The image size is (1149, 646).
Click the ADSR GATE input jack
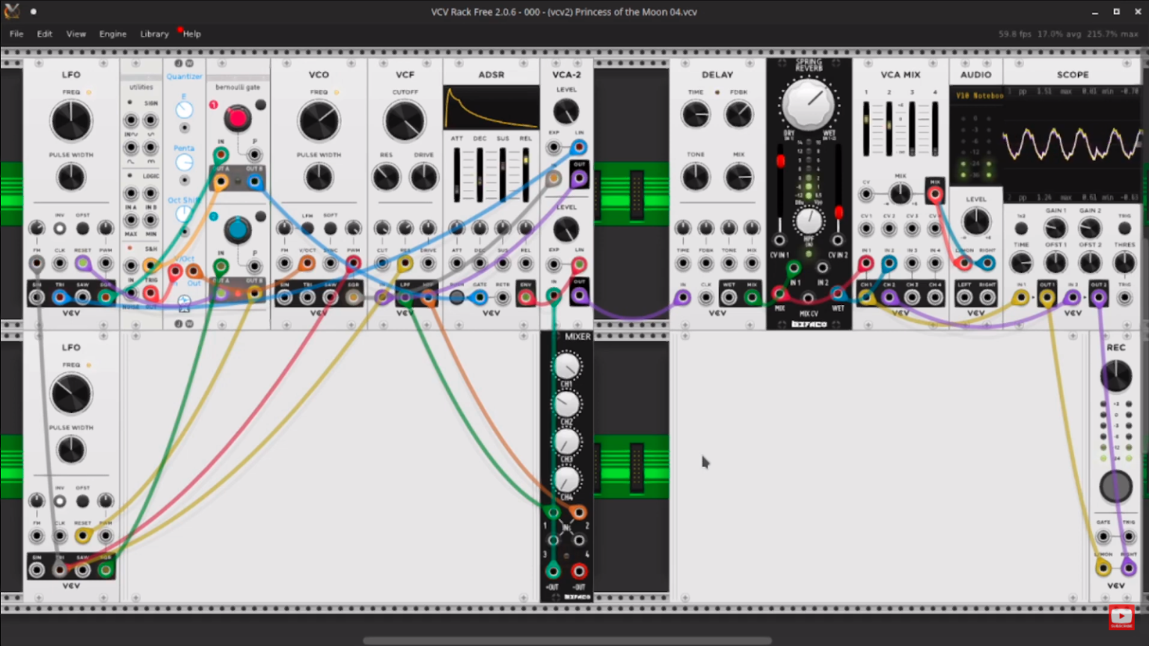click(x=479, y=298)
